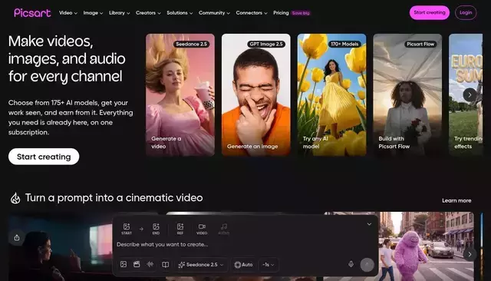Viewport: 491px width, 281px height.
Task: Expand the Community menu
Action: [214, 13]
